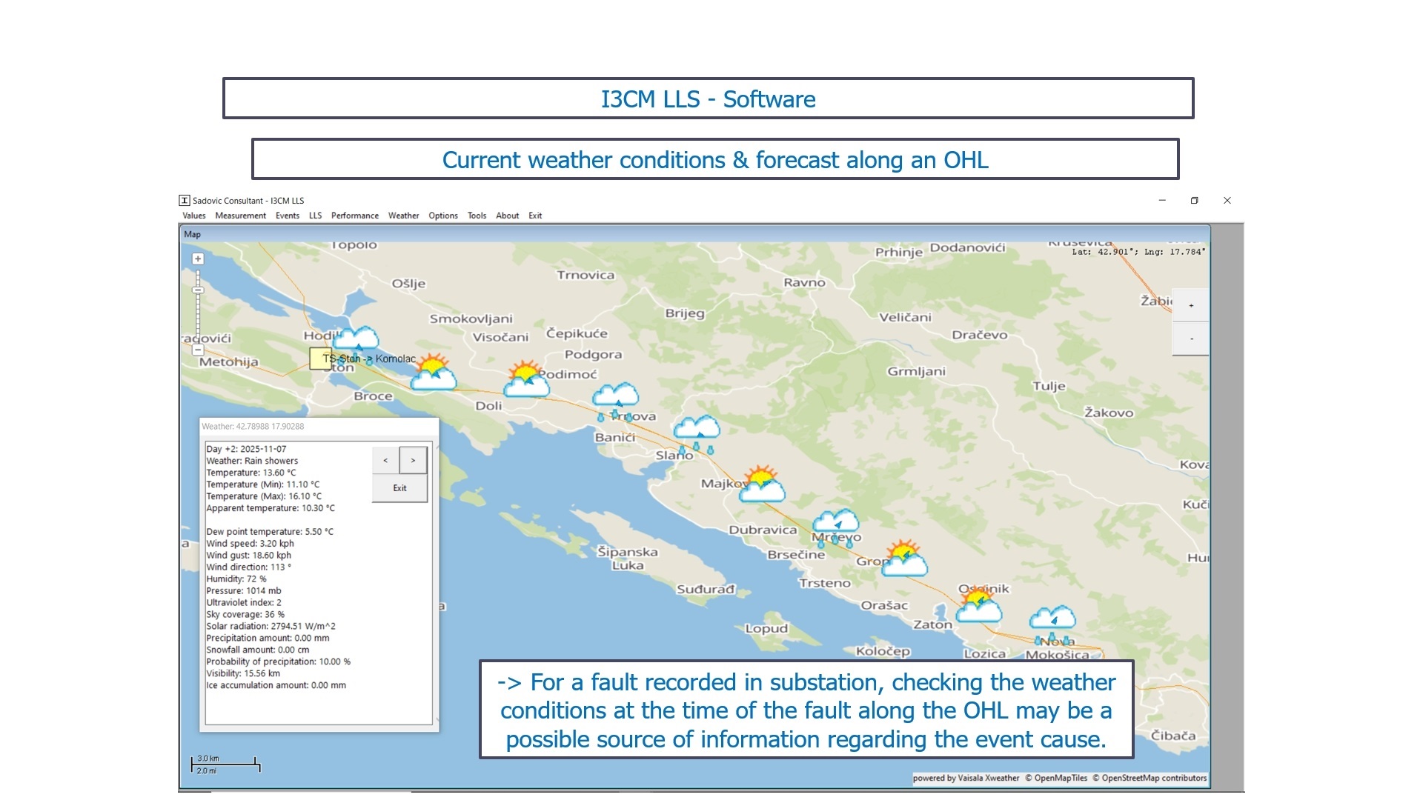Screen dimensions: 1423x800
Task: Click the map zoom slider handle
Action: coord(198,290)
